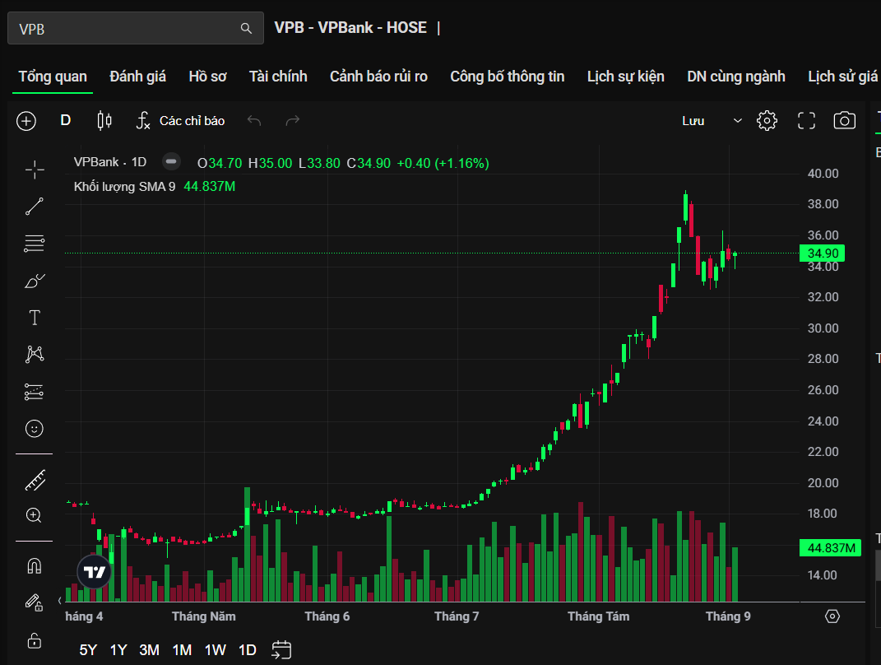The image size is (881, 665).
Task: Click the 40.00 price axis label
Action: pyautogui.click(x=823, y=174)
